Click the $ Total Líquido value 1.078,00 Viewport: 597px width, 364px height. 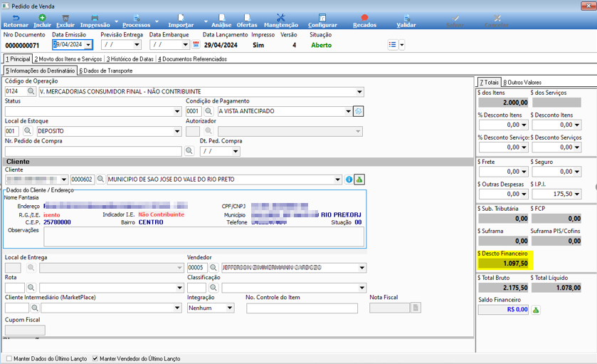556,288
